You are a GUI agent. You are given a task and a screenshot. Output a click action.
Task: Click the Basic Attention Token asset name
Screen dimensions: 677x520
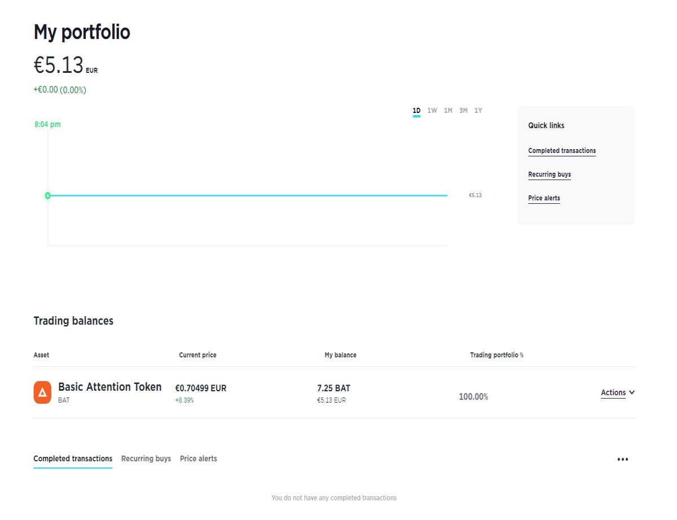pos(110,387)
